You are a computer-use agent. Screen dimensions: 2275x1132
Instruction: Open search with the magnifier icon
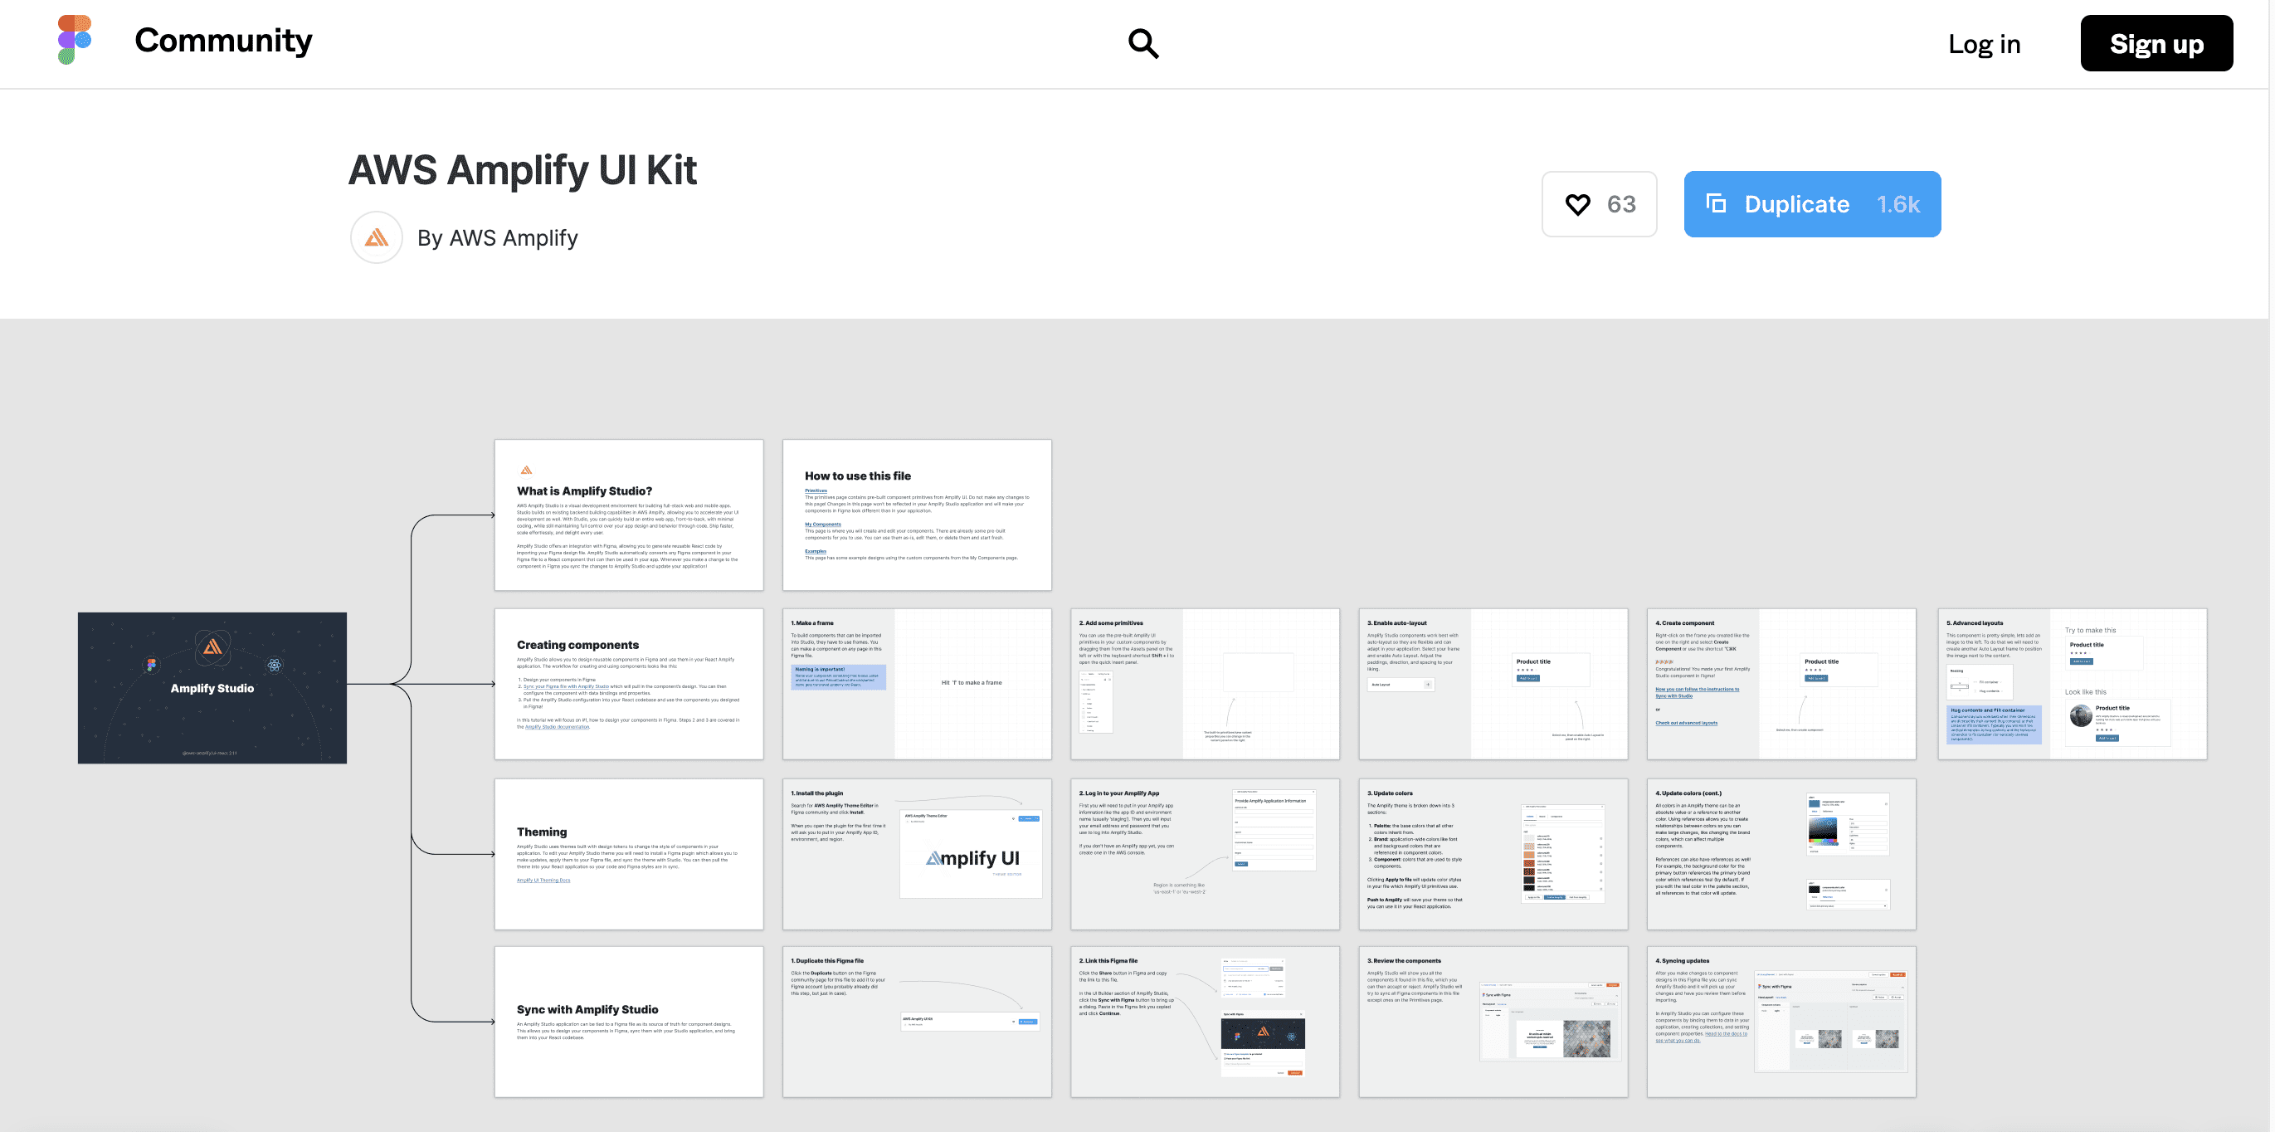1142,42
